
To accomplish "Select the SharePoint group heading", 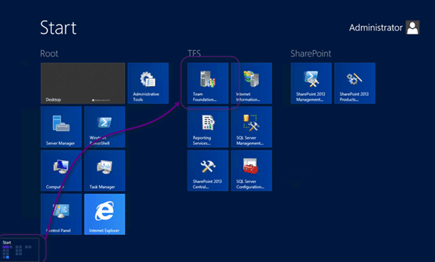I will click(311, 53).
